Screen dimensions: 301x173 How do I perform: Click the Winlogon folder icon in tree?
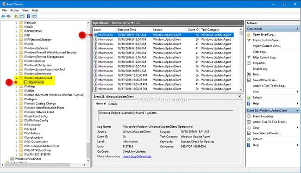21,99
